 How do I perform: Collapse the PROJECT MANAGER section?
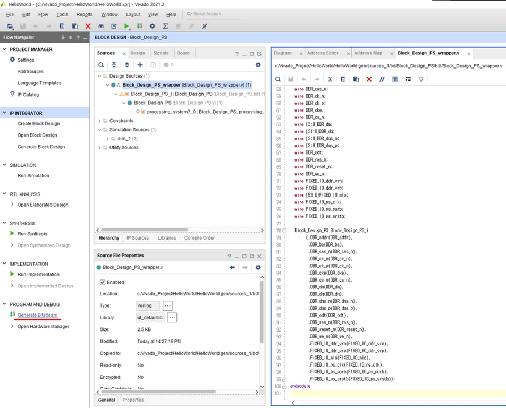coord(5,49)
